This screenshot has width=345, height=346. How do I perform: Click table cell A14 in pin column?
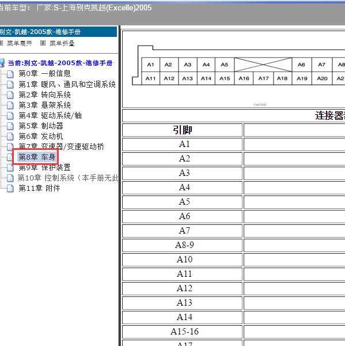coord(183,318)
